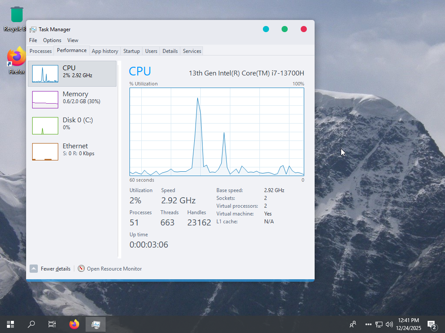Open the Services tab

192,51
